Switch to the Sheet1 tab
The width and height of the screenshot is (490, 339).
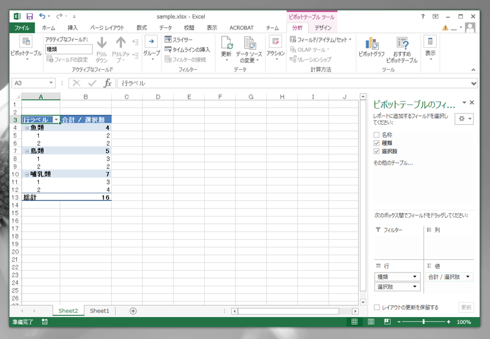coord(99,311)
